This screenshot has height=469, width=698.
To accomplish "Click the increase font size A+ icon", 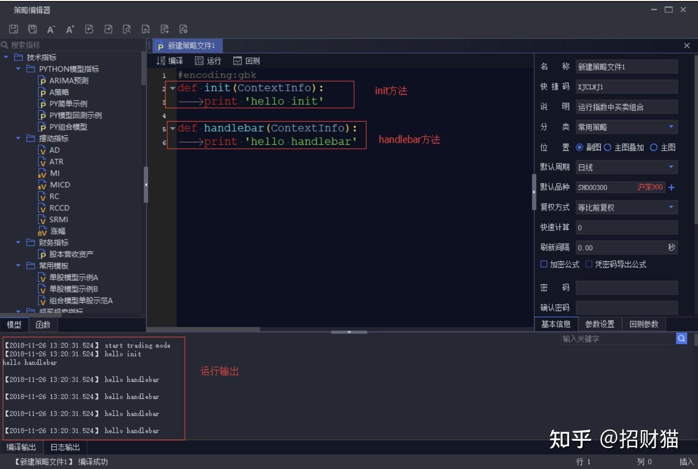I will tap(69, 29).
